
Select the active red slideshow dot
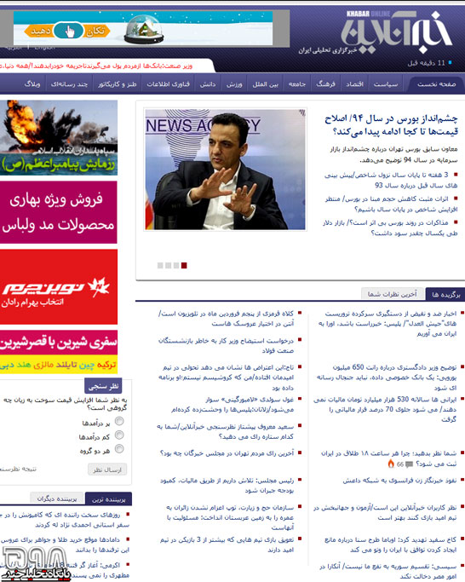[x=184, y=265]
